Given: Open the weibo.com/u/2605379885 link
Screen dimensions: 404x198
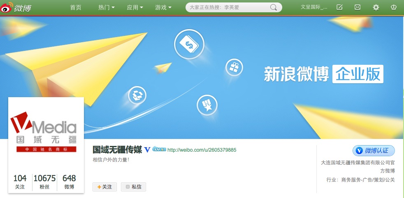Looking at the screenshot, I should (202, 150).
